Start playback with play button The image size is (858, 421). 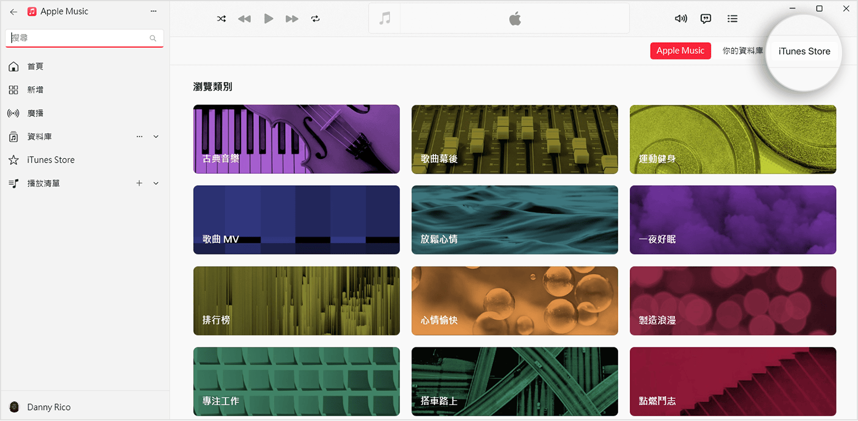[x=268, y=19]
